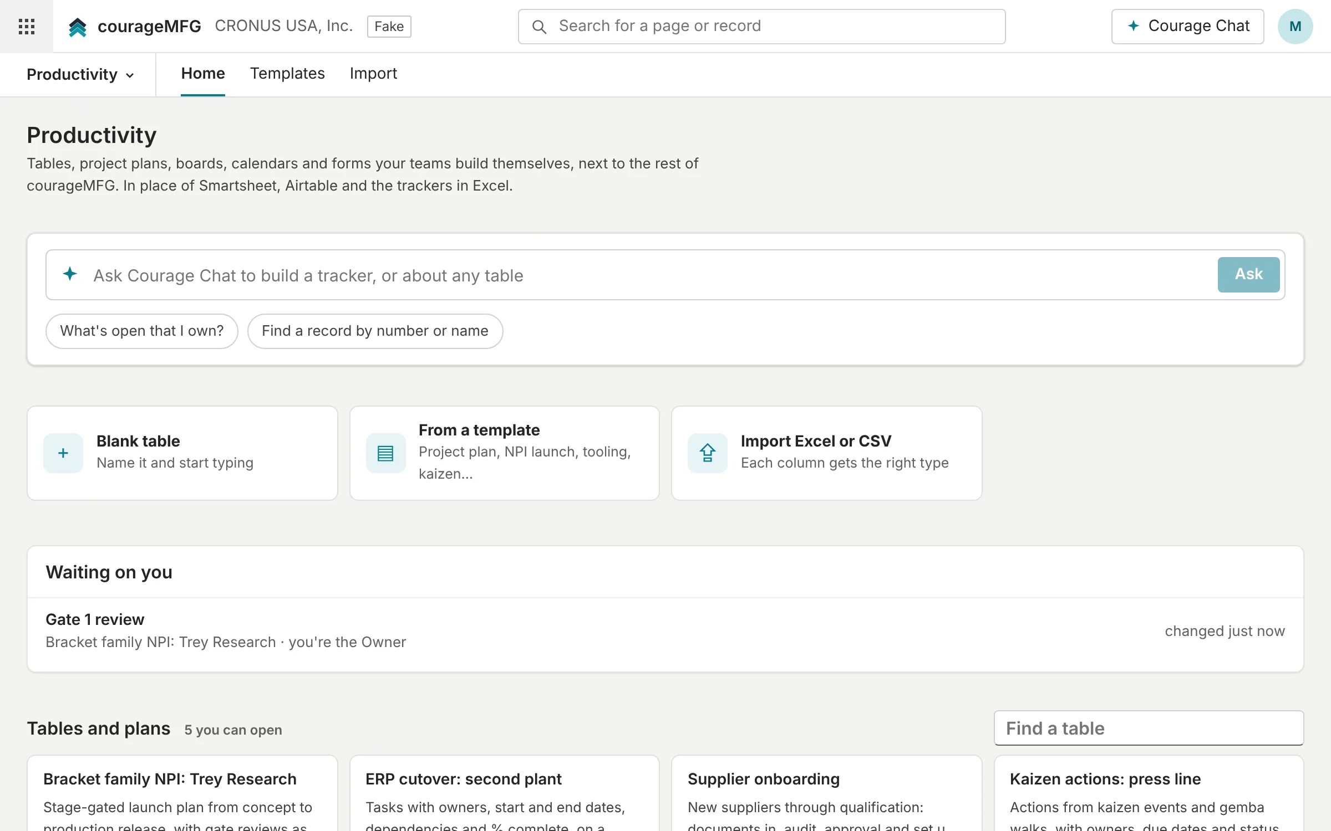Viewport: 1331px width, 831px height.
Task: Expand the Productivity module dropdown
Action: 80,74
